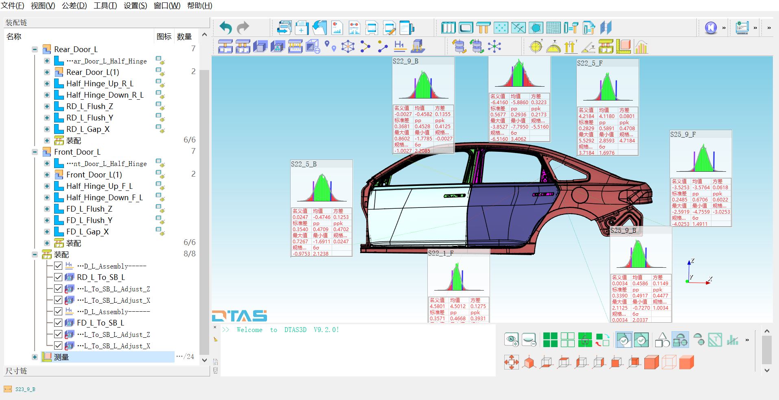Expand the Half_Hinge_Up_F_L node
Image resolution: width=779 pixels, height=400 pixels.
pyautogui.click(x=47, y=186)
